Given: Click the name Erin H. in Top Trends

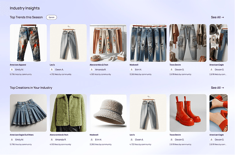Looking at the screenshot, I should 138,70.
